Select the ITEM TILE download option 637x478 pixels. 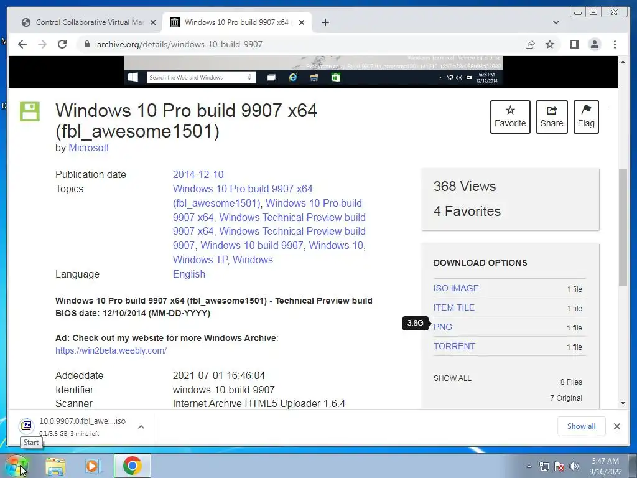453,307
